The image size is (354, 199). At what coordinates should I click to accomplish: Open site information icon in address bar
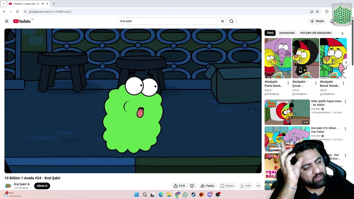tap(25, 12)
